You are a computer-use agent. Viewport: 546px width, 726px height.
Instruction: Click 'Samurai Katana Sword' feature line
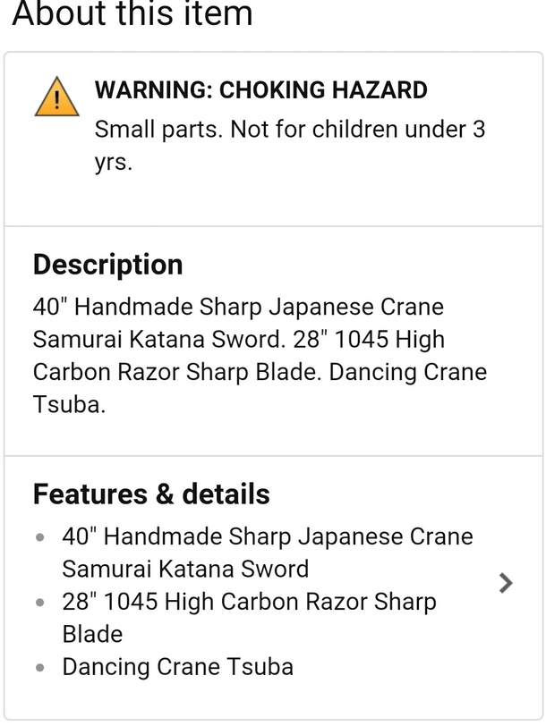tap(185, 569)
